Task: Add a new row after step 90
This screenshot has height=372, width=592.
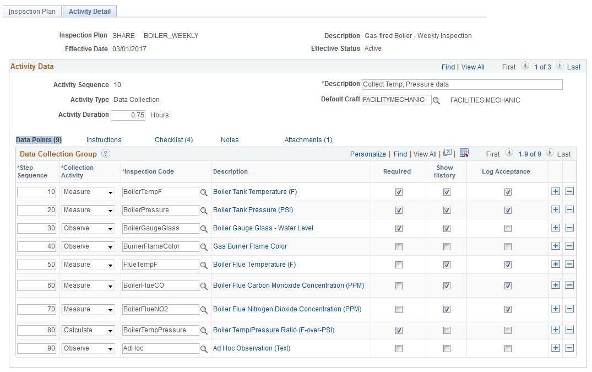Action: pyautogui.click(x=556, y=348)
